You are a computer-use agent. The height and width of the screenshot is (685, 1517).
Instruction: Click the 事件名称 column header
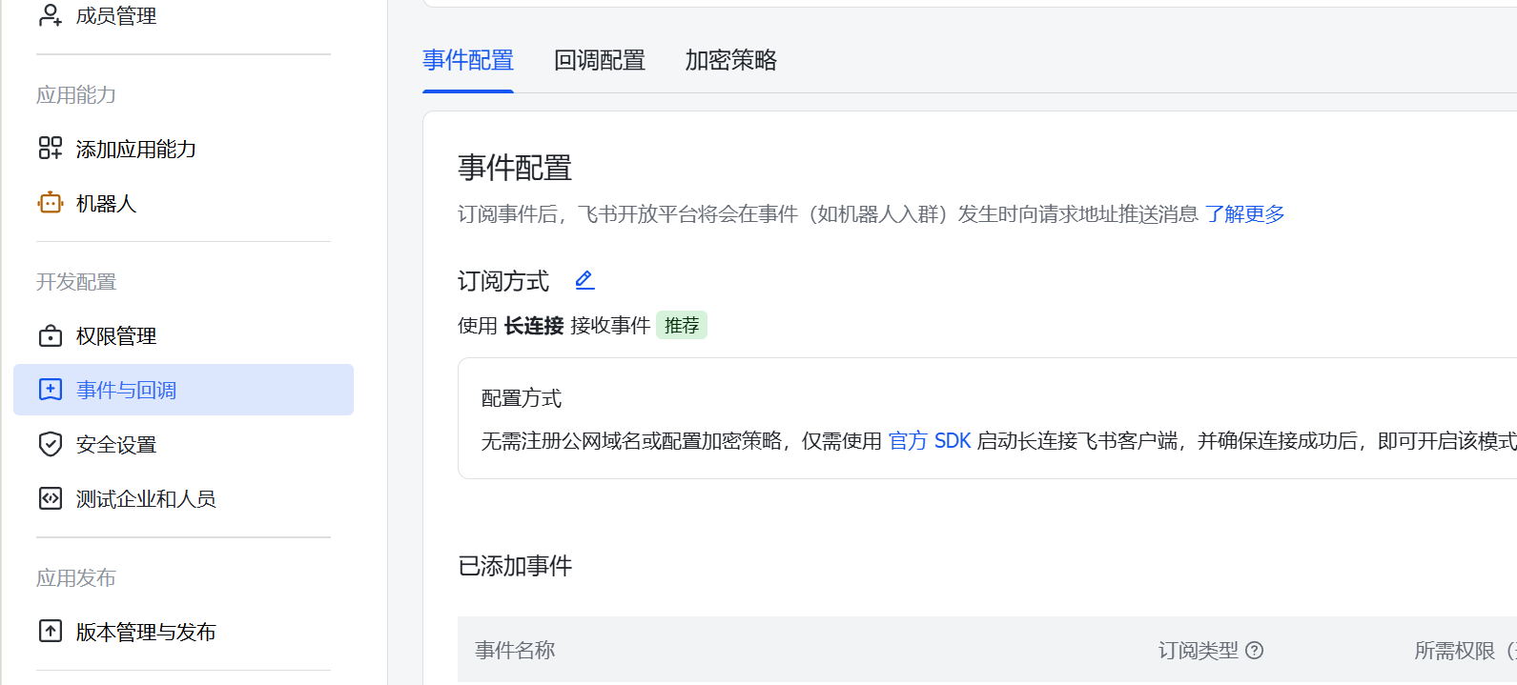point(515,651)
